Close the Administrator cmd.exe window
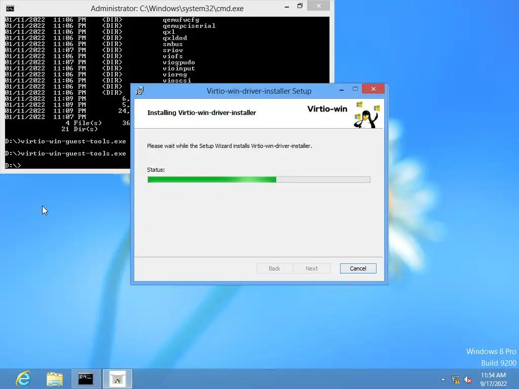 (318, 6)
